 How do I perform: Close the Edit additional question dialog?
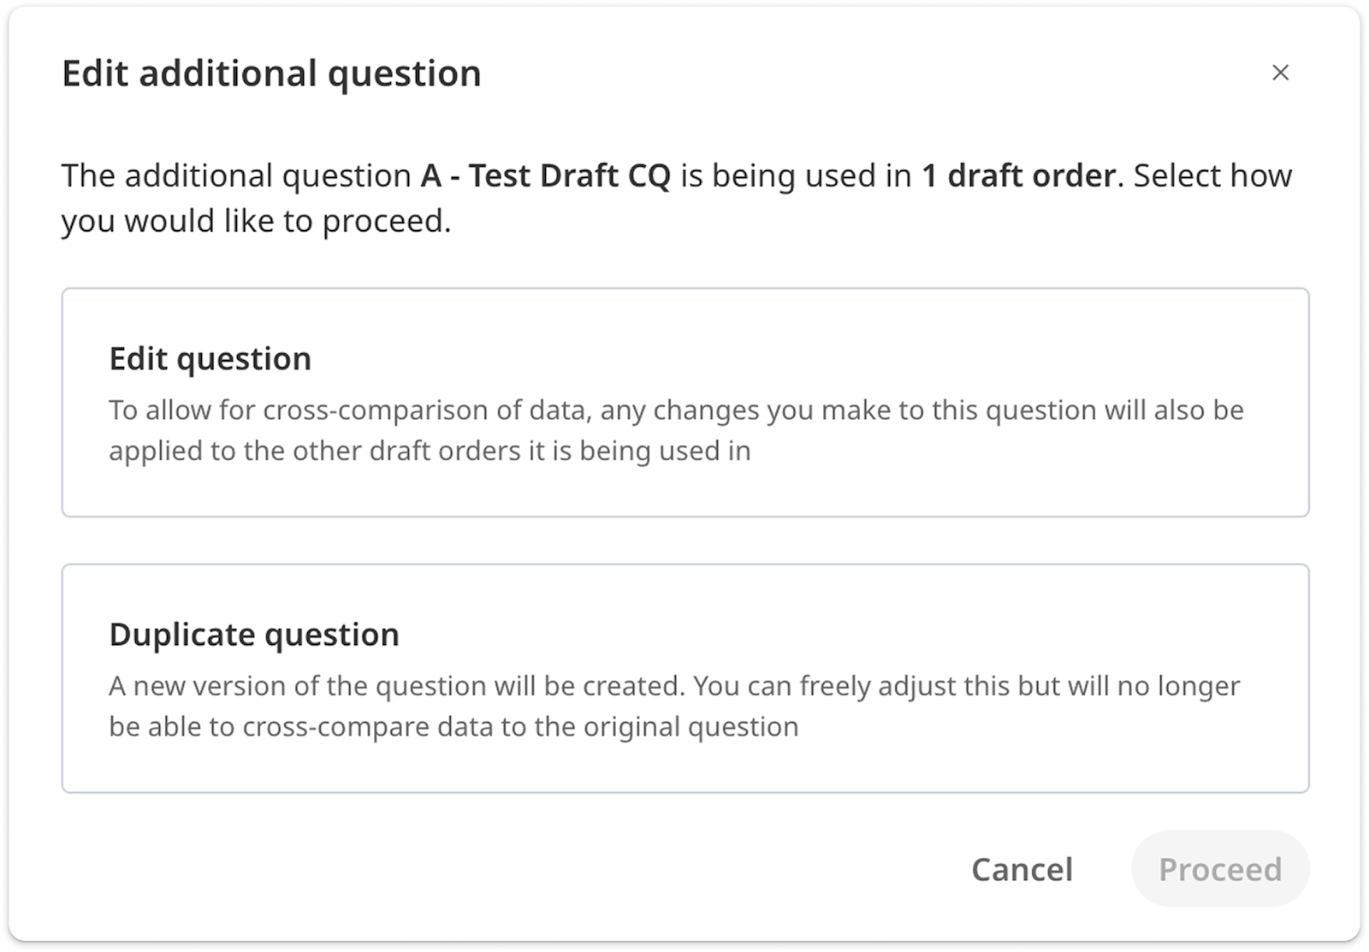tap(1280, 73)
